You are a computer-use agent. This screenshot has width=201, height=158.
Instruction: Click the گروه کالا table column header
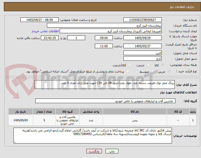pyautogui.click(x=67, y=112)
